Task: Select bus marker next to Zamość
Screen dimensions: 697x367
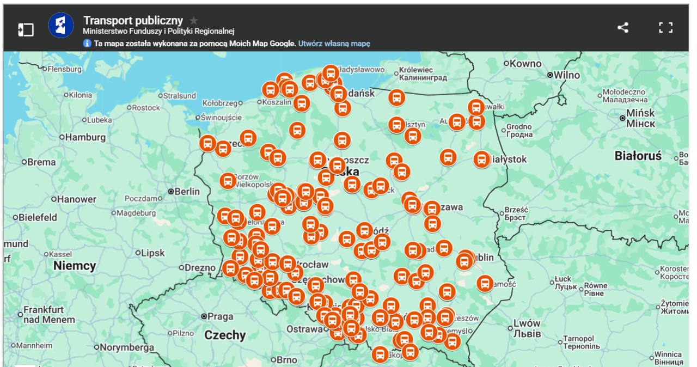Action: point(485,284)
